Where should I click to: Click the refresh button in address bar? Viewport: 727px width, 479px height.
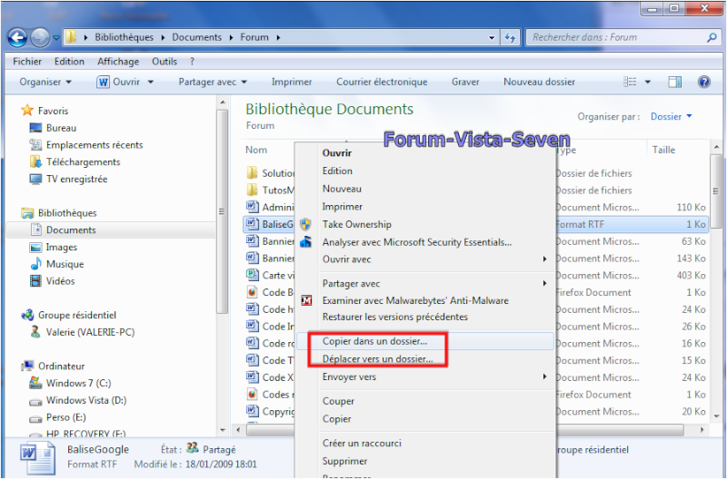(x=511, y=37)
